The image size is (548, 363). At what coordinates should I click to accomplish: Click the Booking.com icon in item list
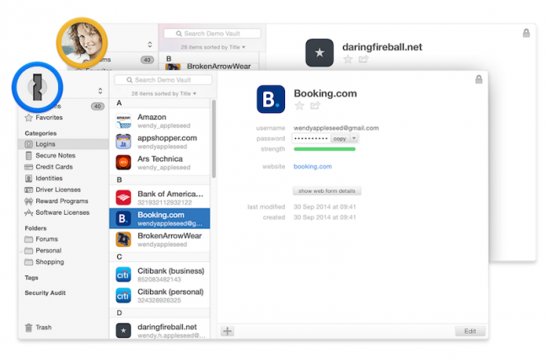(x=123, y=218)
